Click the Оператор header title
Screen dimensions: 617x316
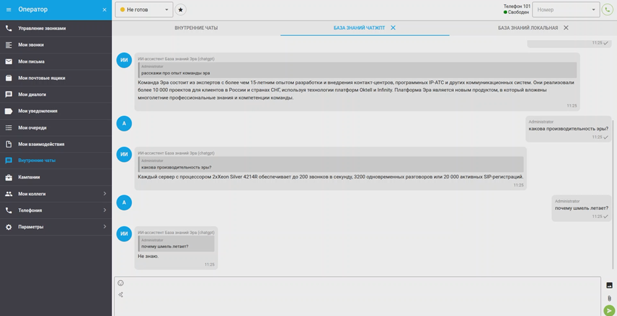click(33, 9)
